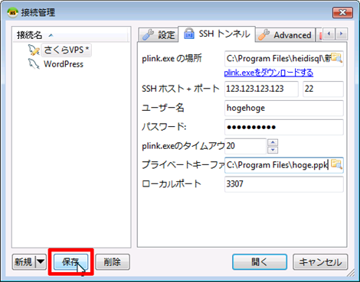Switch to the Advanced tab
The image size is (360, 282).
(285, 34)
